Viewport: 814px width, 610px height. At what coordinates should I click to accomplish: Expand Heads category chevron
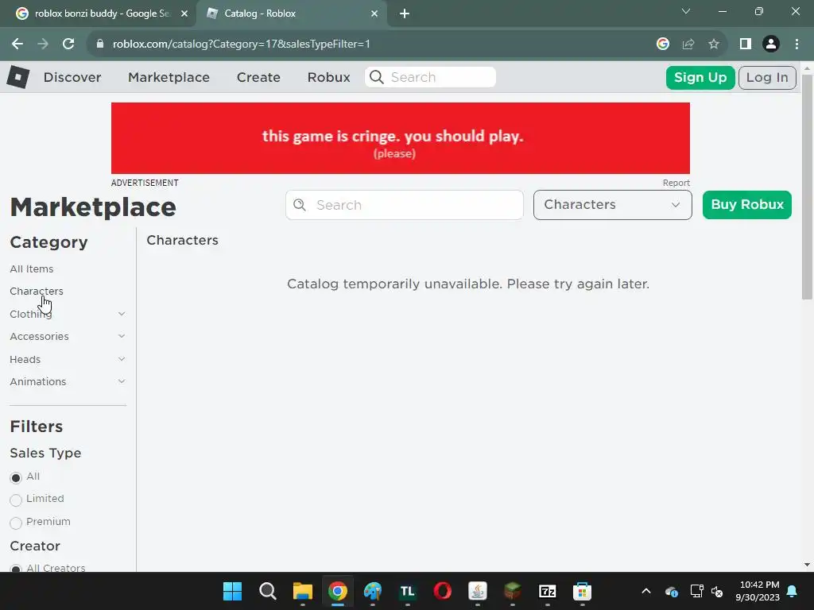pos(122,359)
